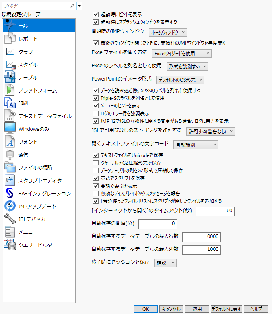
Task: Toggle 最近使ったファイルにスクリプトのファイルを追加 checkbox
Action: pyautogui.click(x=96, y=201)
